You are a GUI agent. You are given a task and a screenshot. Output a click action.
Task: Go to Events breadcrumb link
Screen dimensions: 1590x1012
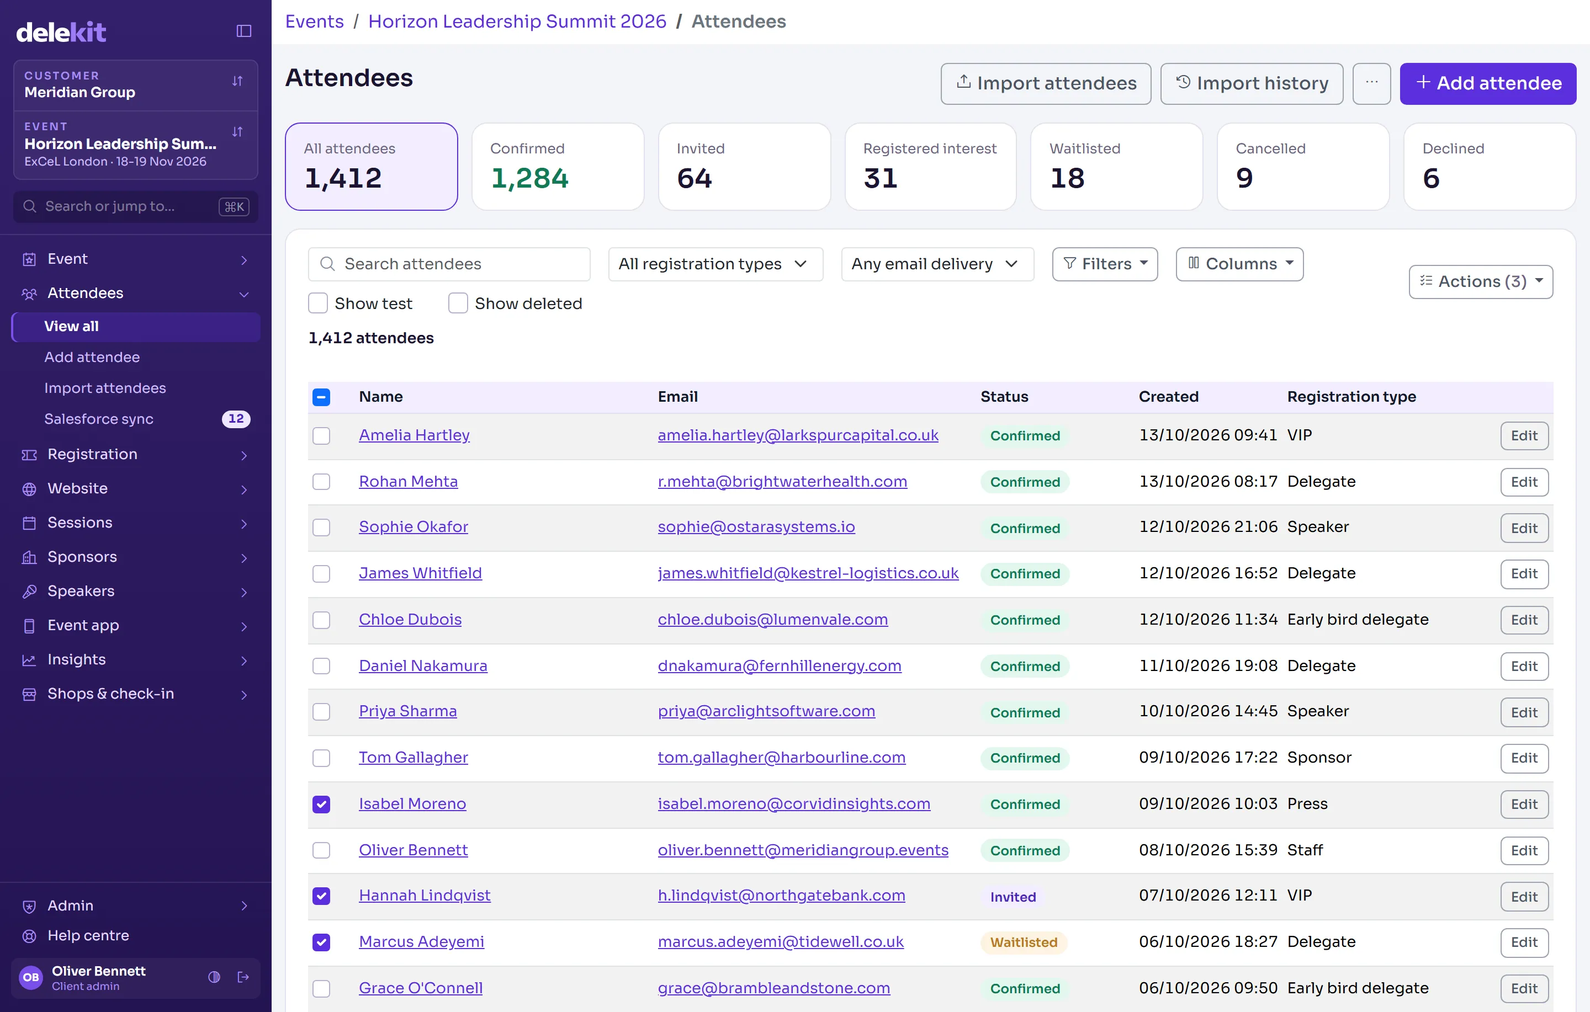click(x=314, y=21)
